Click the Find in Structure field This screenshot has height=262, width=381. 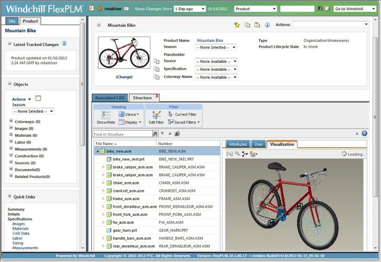click(122, 134)
